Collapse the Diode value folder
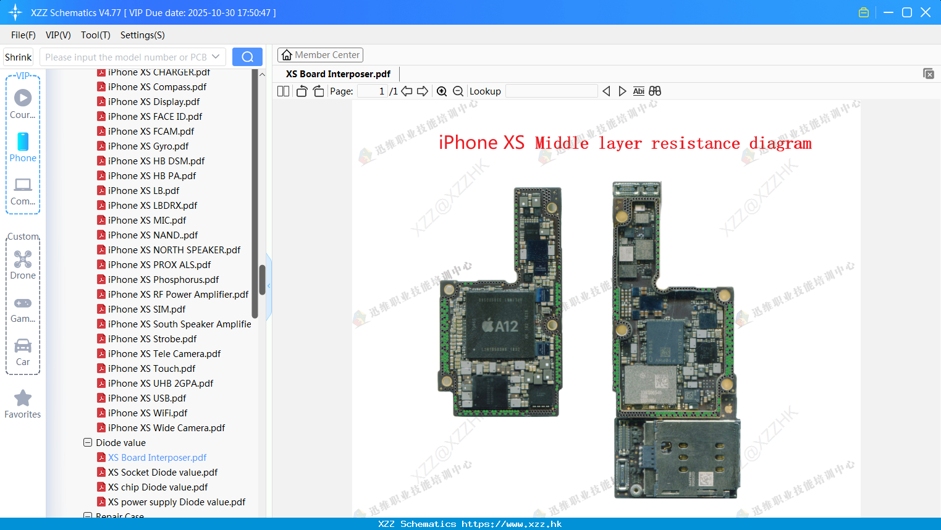Image resolution: width=941 pixels, height=530 pixels. pos(88,442)
